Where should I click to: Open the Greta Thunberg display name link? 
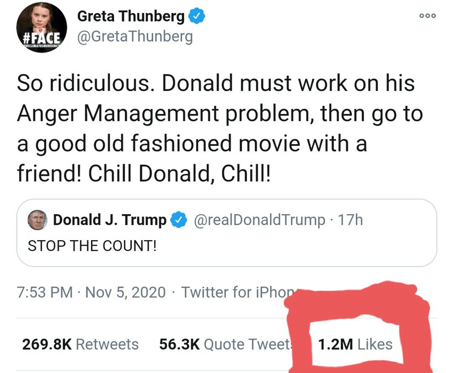point(131,17)
